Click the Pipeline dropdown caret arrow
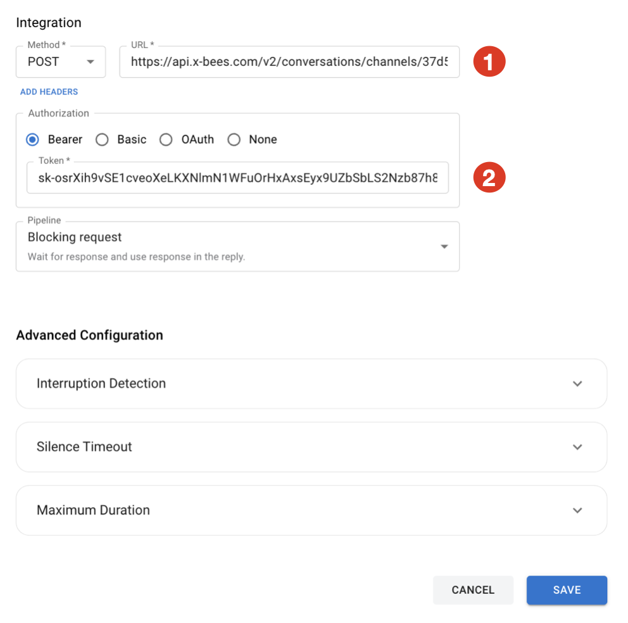628x623 pixels. [x=444, y=246]
